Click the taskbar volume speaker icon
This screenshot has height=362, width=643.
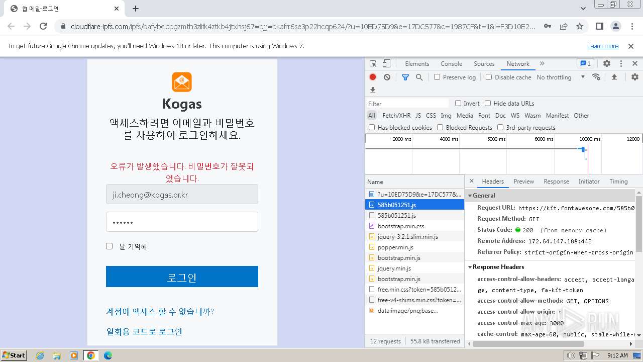(571, 355)
